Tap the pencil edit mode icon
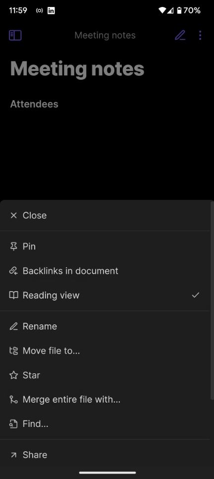This screenshot has height=479, width=214. pyautogui.click(x=180, y=35)
